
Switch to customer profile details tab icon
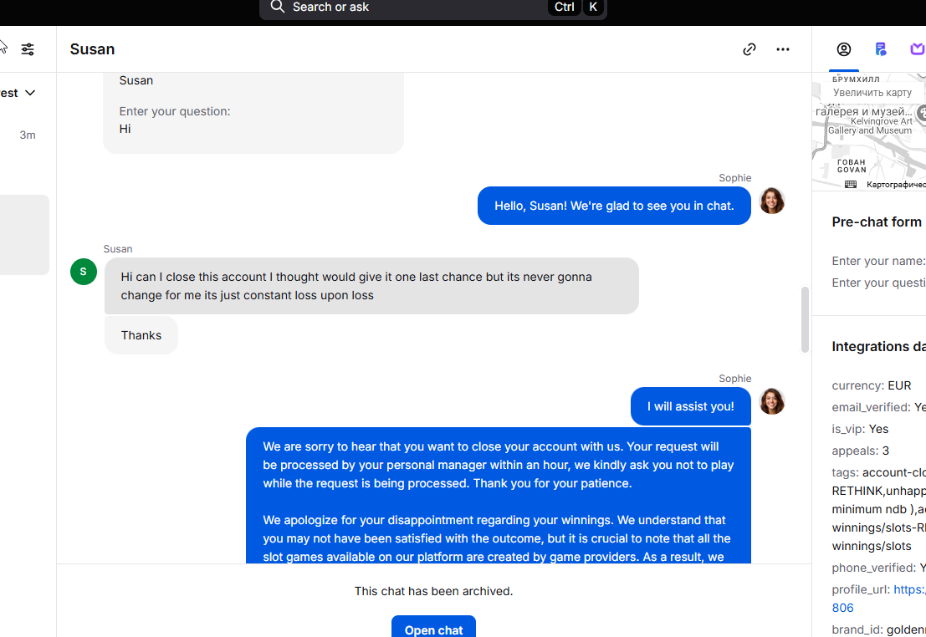coord(844,49)
